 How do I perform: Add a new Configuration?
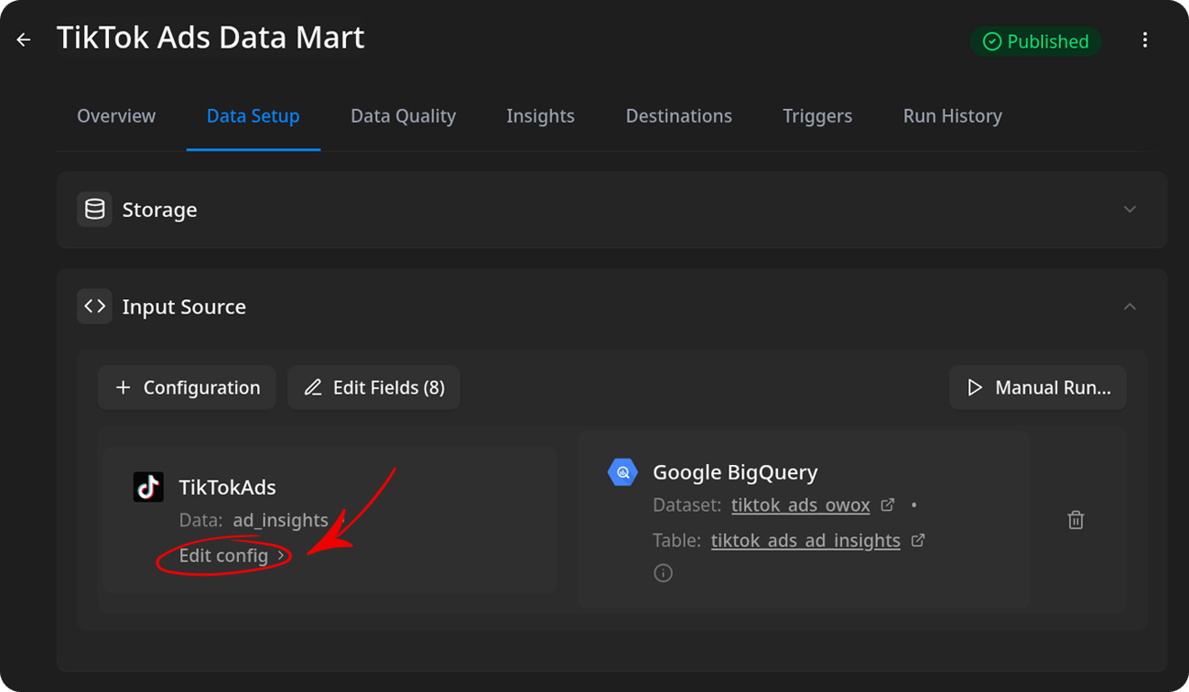coord(187,387)
